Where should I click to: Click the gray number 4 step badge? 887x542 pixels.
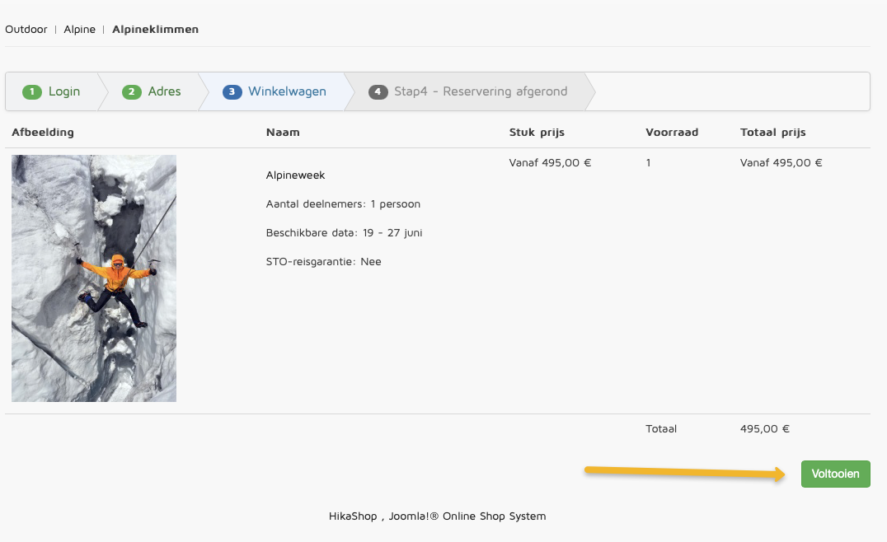click(x=378, y=91)
